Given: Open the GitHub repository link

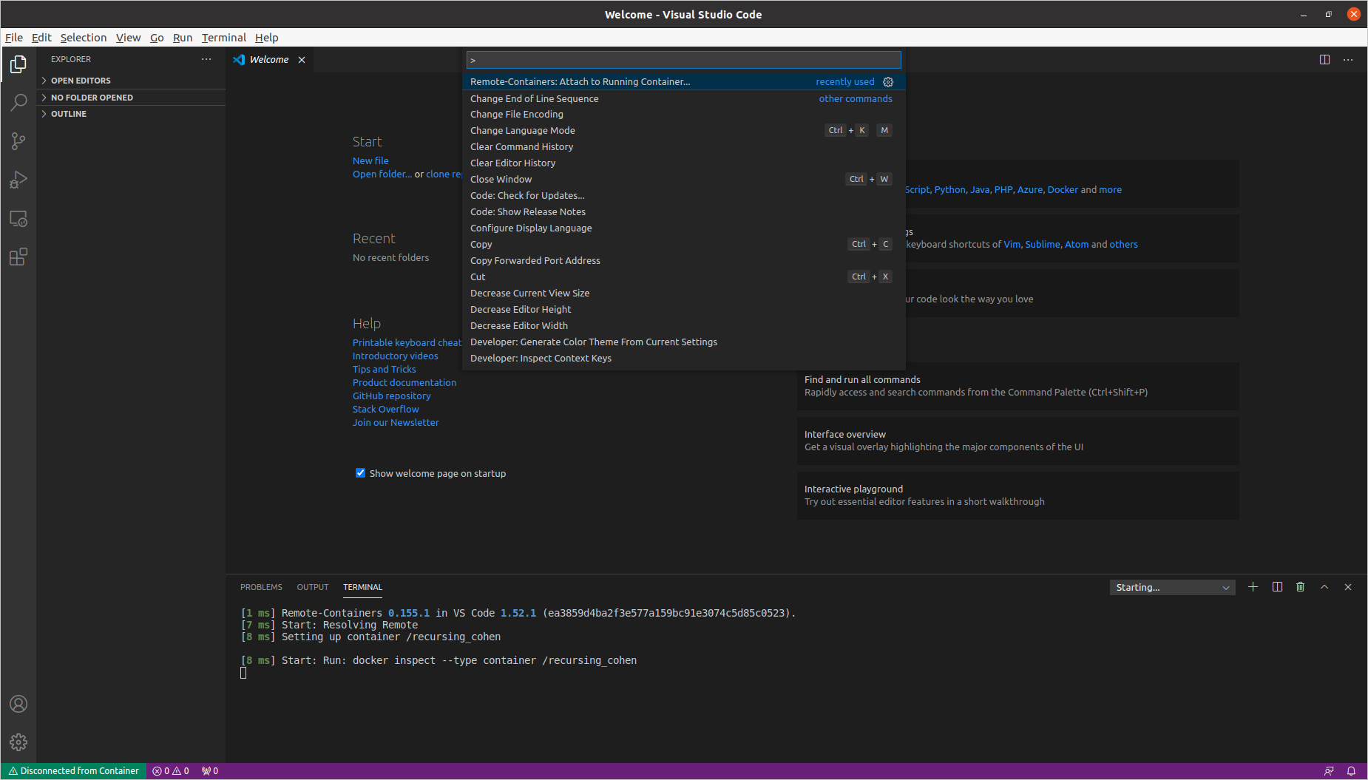Looking at the screenshot, I should 391,396.
